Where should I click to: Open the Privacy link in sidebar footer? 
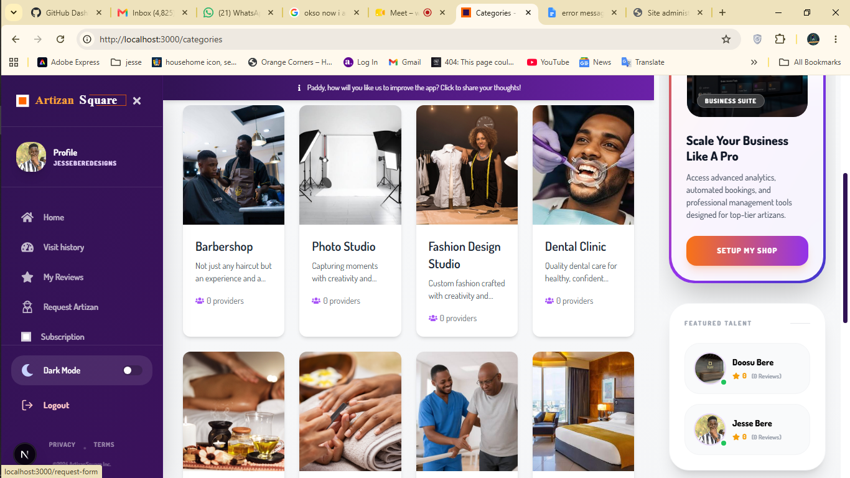coord(62,444)
